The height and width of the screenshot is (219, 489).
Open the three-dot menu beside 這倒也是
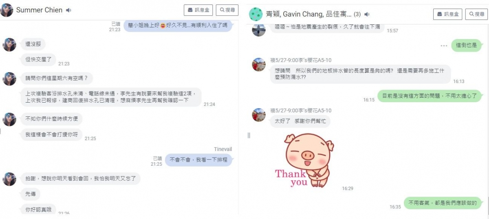(444, 46)
